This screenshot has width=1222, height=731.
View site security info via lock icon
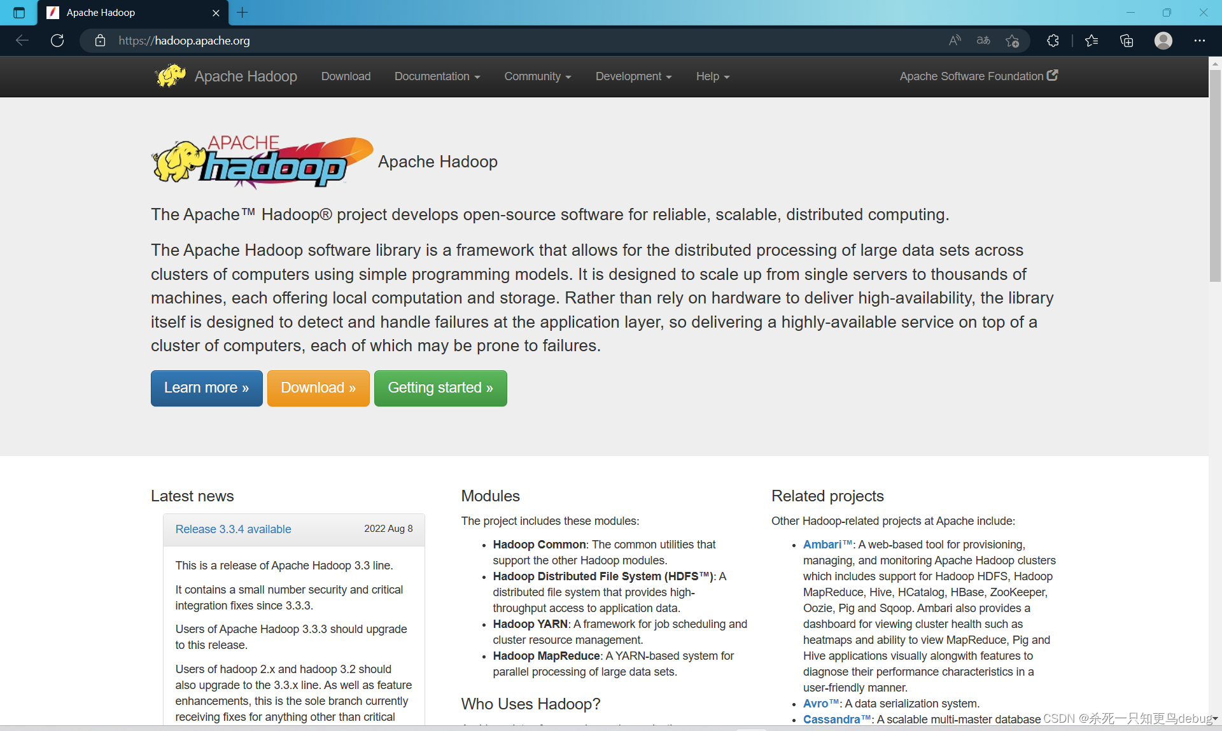(x=100, y=40)
